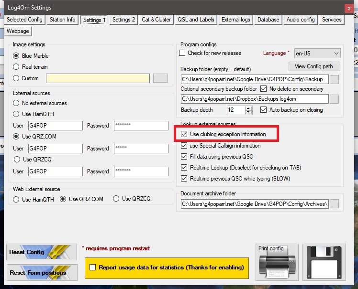This screenshot has width=358, height=289.
Task: Click the Backup depth value field
Action: [x=236, y=110]
